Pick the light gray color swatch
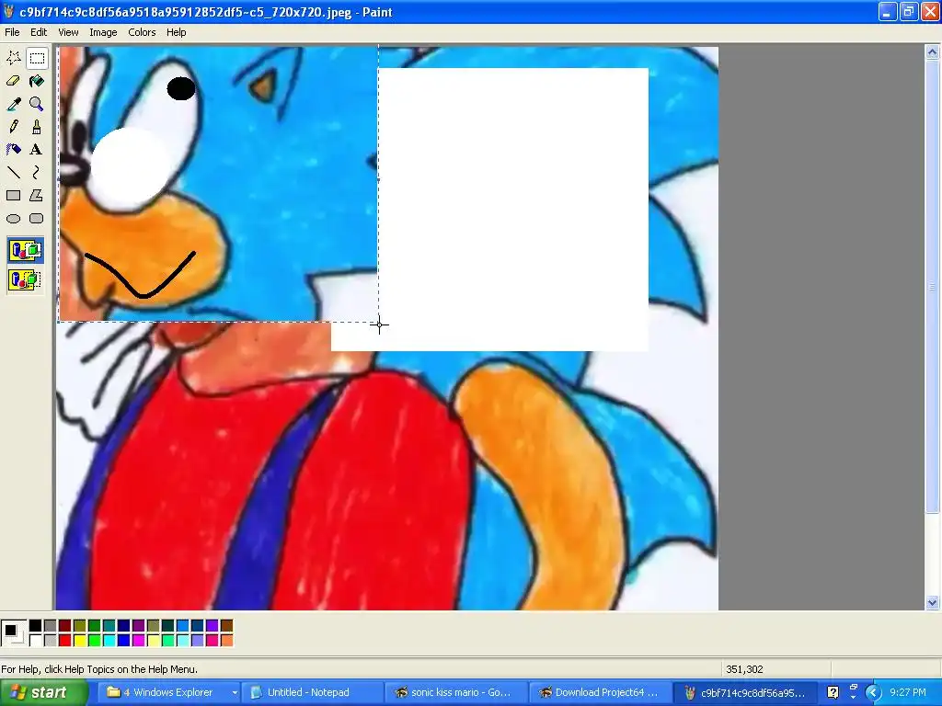The height and width of the screenshot is (706, 942). pos(51,641)
